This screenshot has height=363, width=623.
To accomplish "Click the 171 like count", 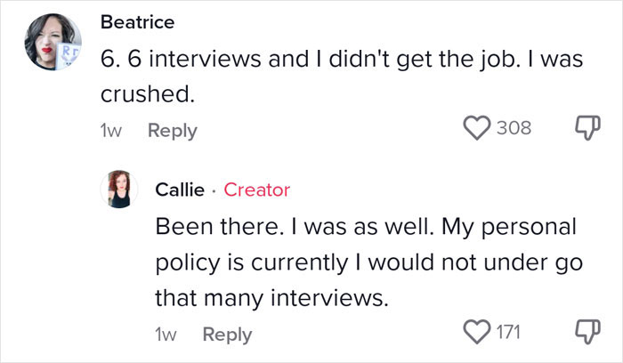I will (x=509, y=333).
